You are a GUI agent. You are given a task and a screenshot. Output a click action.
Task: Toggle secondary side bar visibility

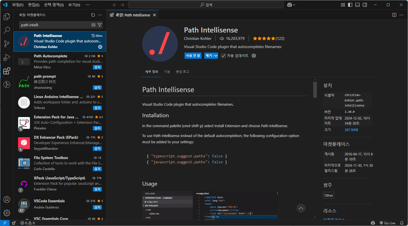(x=365, y=5)
